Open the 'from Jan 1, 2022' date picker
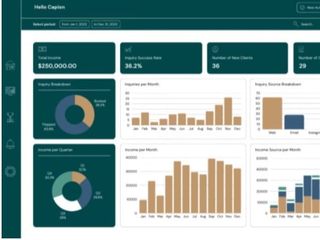 tap(74, 25)
